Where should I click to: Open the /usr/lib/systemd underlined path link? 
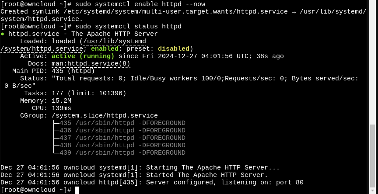point(115,42)
